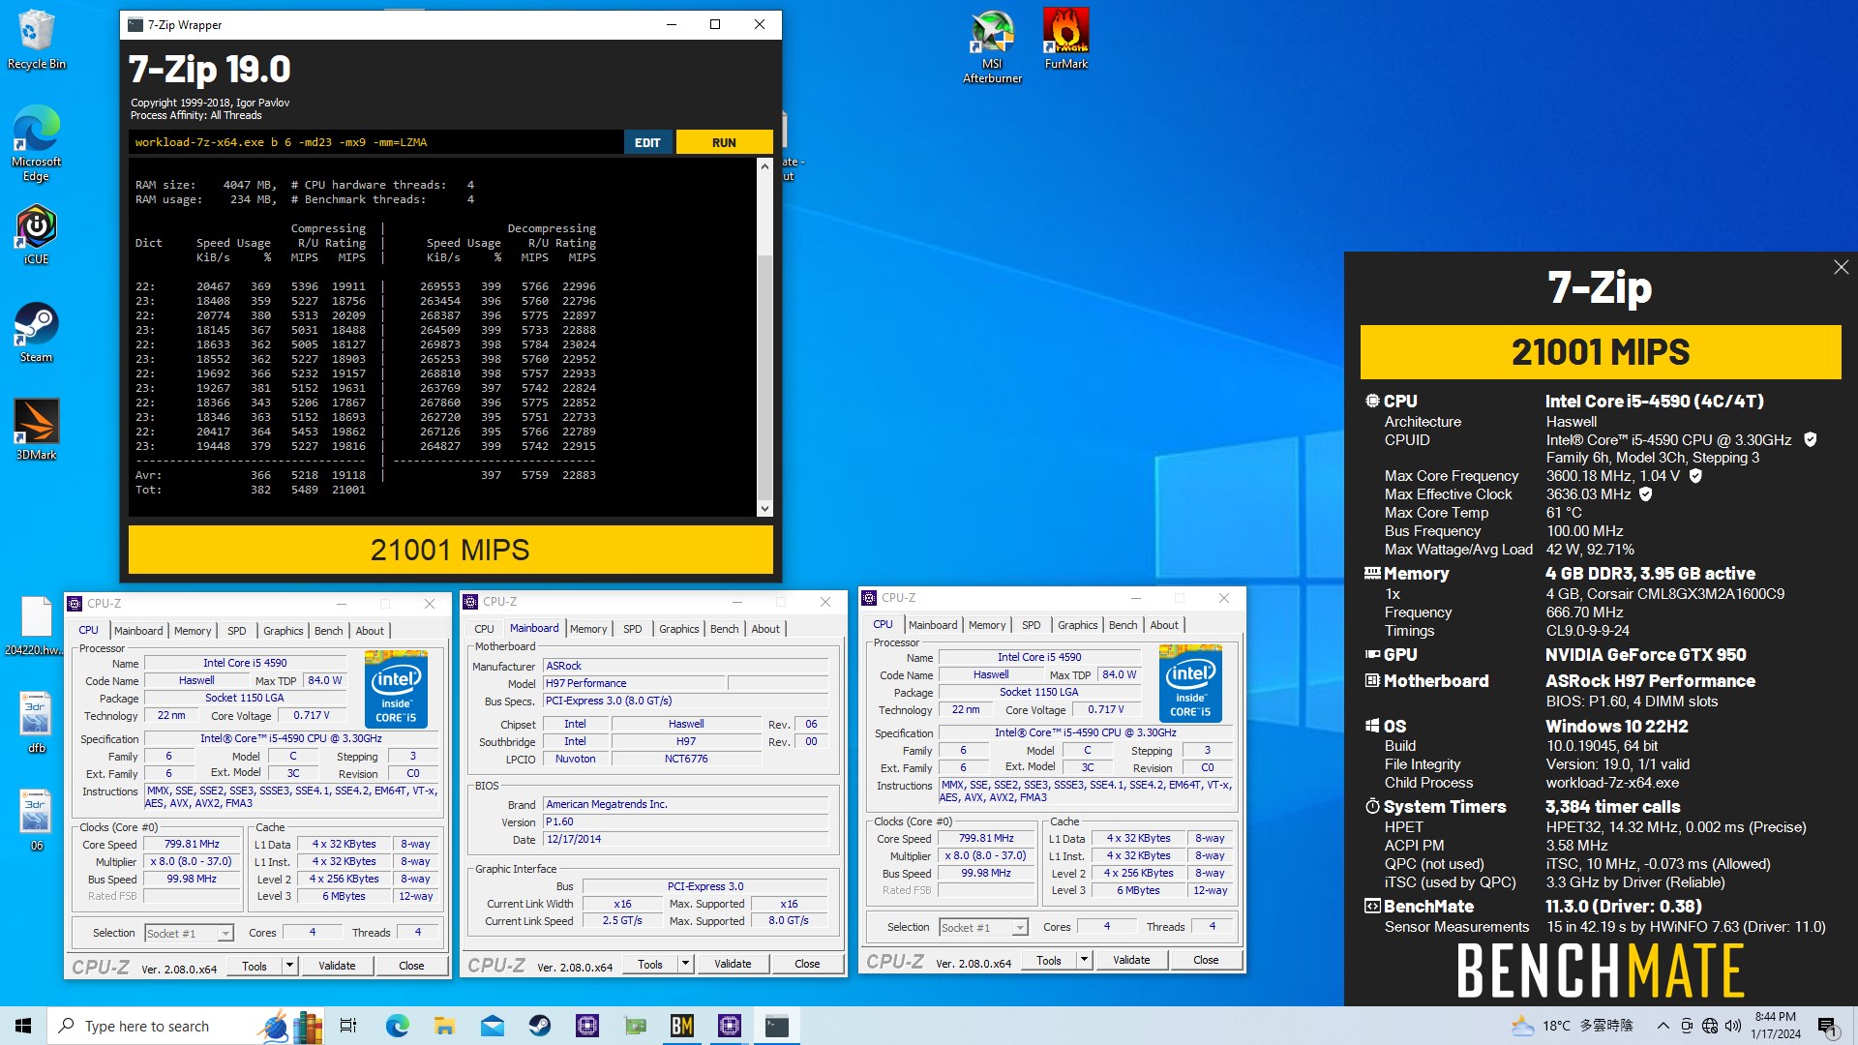Open the iCUE desktop shortcut

(x=36, y=234)
